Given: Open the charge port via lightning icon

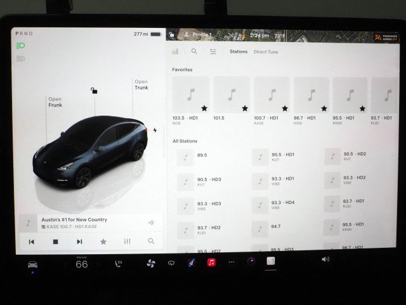Looking at the screenshot, I should click(155, 130).
